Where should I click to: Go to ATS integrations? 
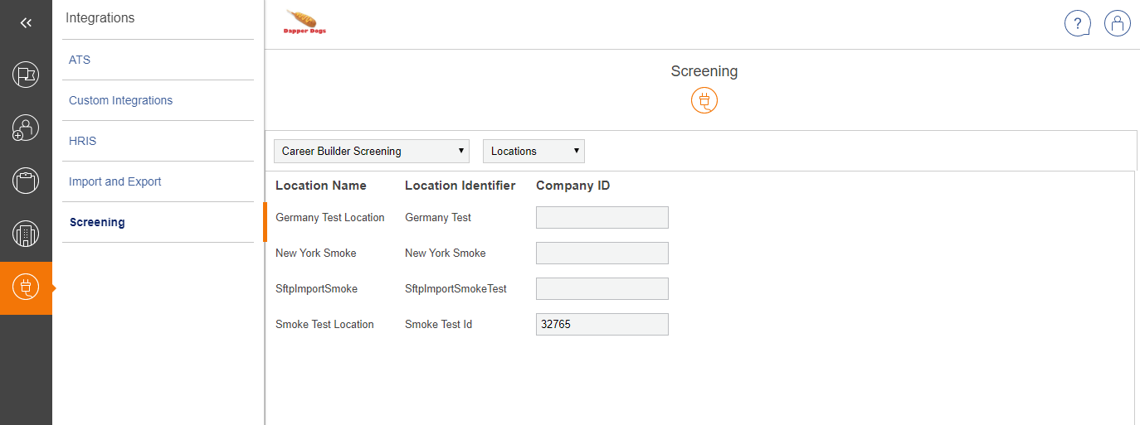pos(80,60)
